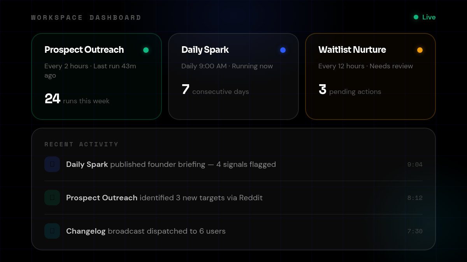Click the Changelog broadcast activity icon
Viewport: 467px width, 262px height.
coord(52,231)
